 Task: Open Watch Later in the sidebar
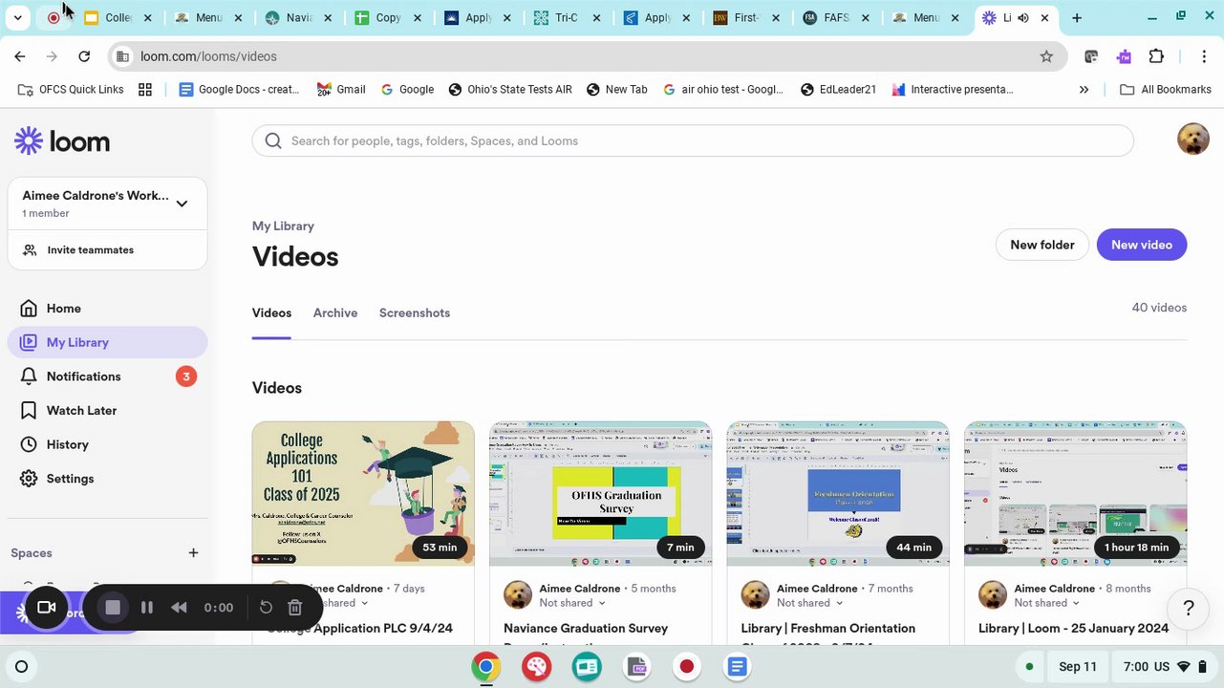[x=107, y=410]
